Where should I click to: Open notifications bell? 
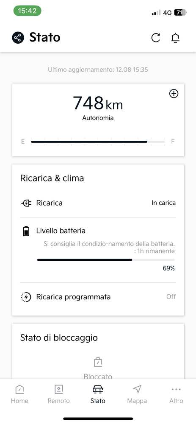point(176,38)
